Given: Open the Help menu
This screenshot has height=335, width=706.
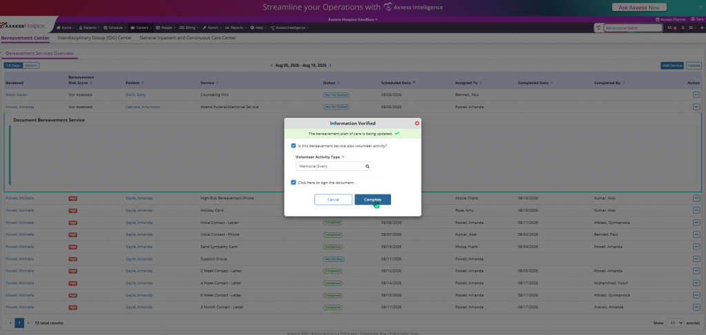Looking at the screenshot, I should pos(258,28).
